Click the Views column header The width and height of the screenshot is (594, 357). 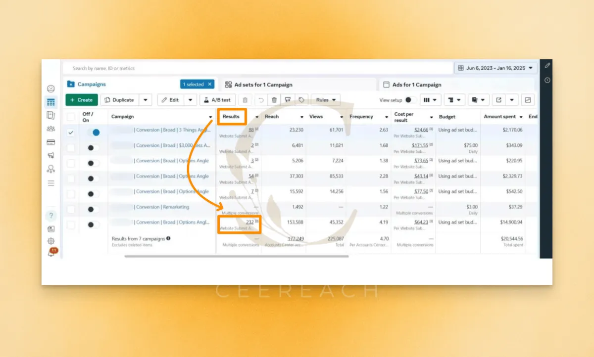click(x=316, y=117)
